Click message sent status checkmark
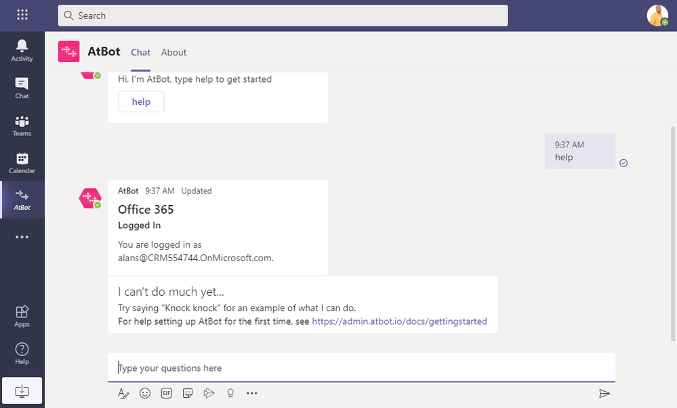677x408 pixels. click(623, 163)
